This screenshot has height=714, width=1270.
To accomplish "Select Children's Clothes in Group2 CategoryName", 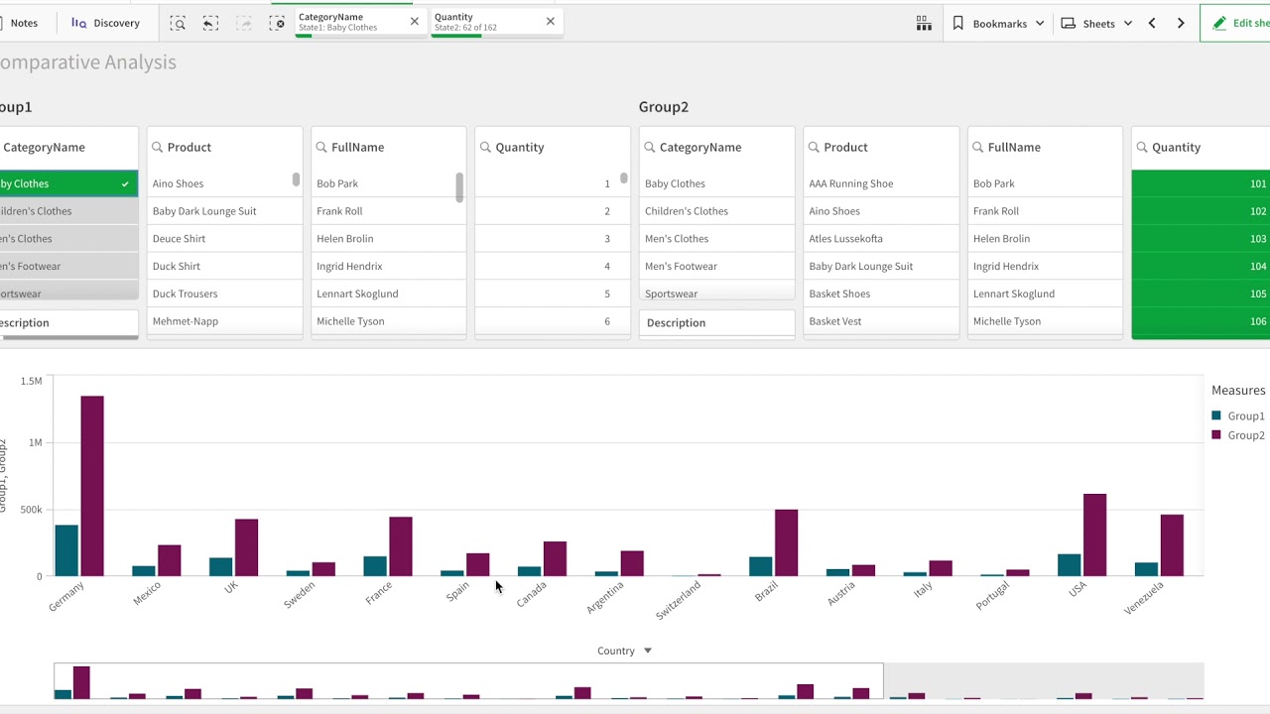I will point(717,211).
